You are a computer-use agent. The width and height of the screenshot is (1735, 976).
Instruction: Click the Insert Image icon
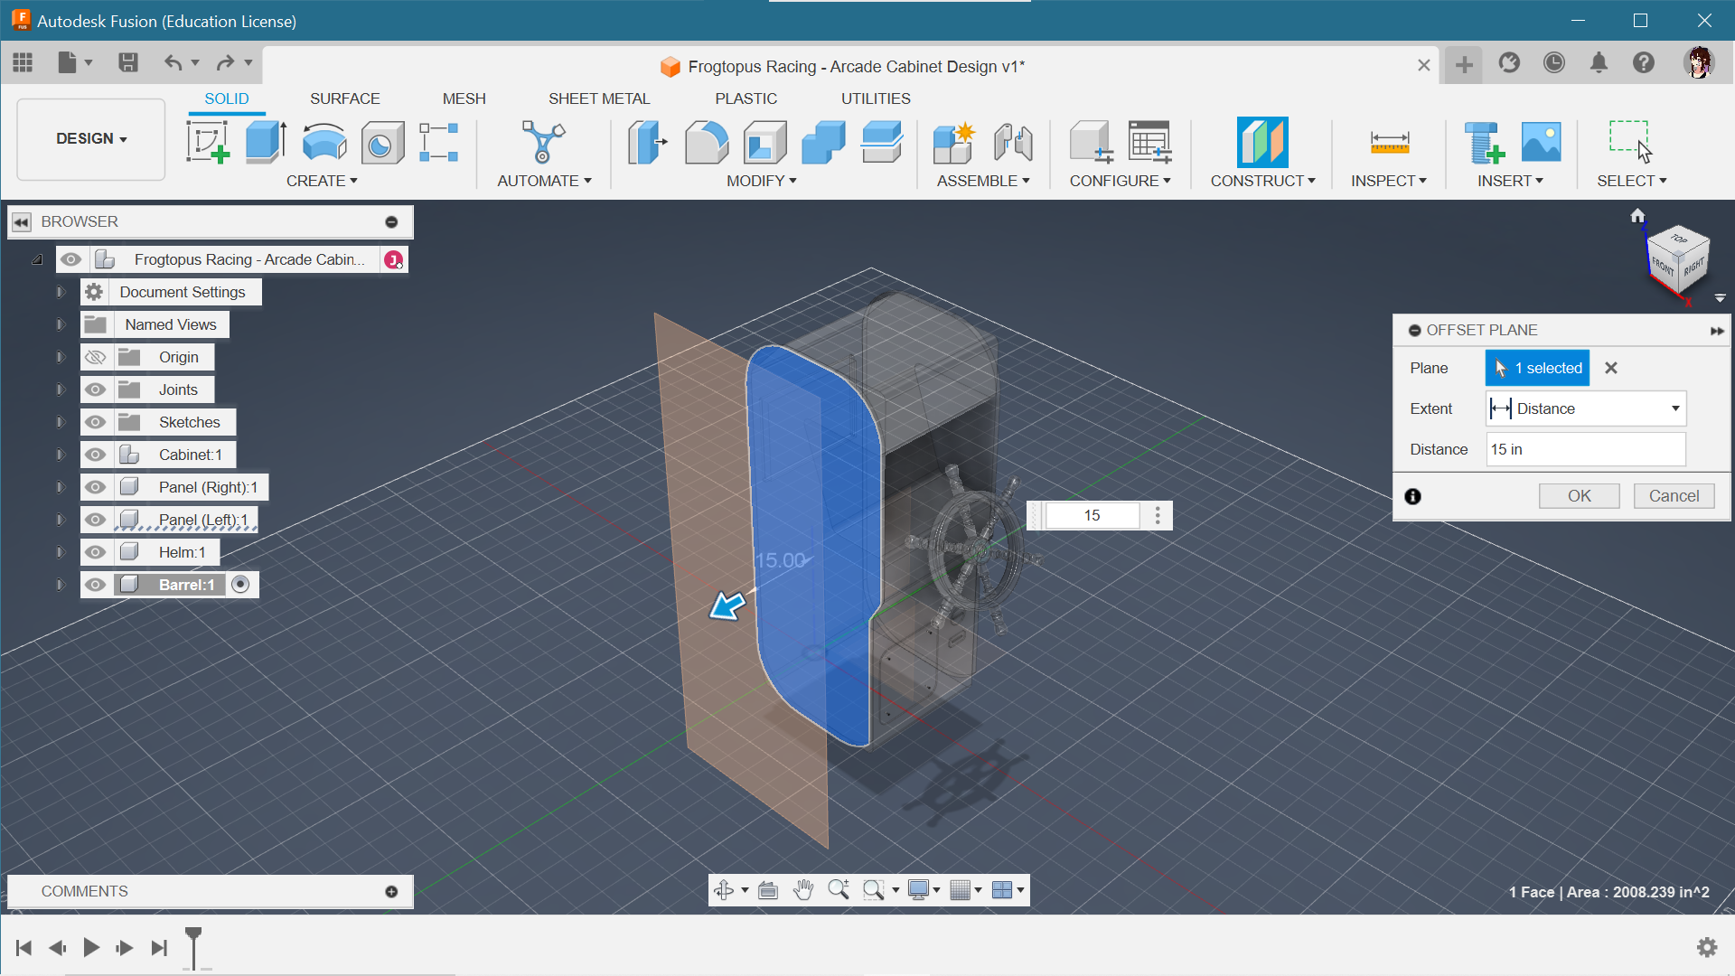[x=1541, y=142]
